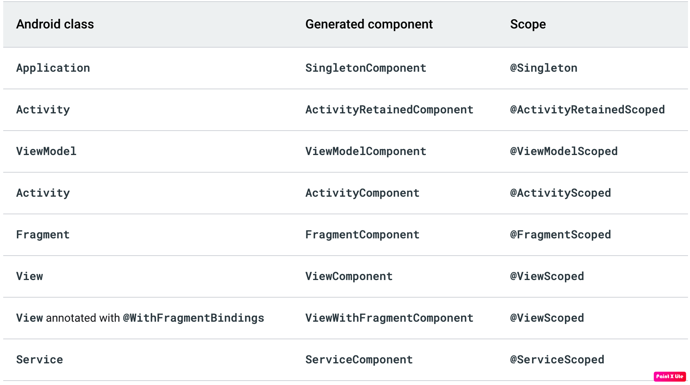
Task: Select the @Singleton scope annotation
Action: 544,68
